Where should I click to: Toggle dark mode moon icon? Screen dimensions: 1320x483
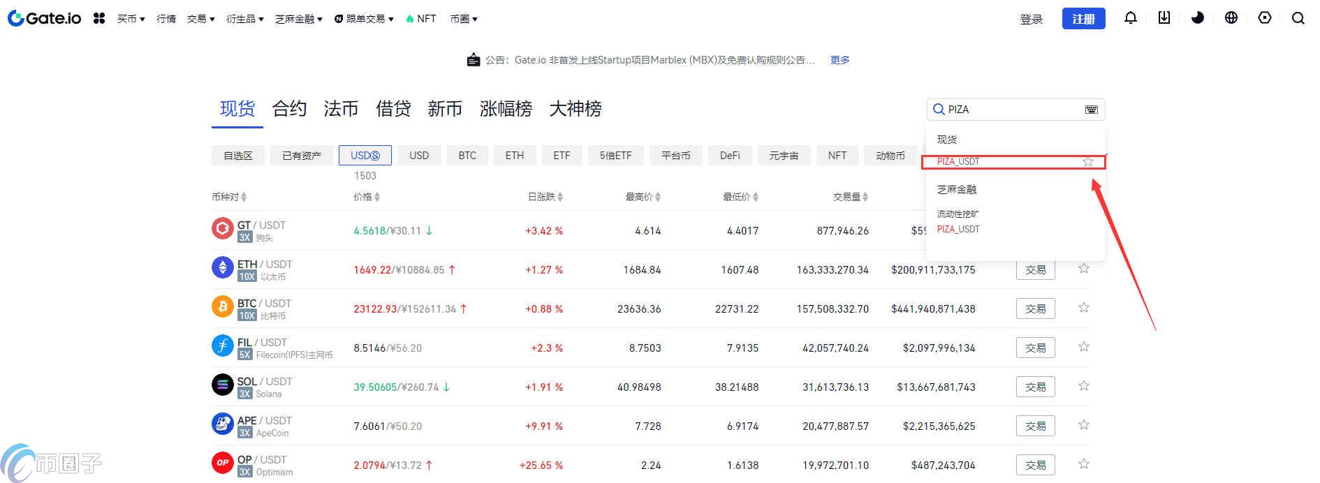tap(1198, 18)
